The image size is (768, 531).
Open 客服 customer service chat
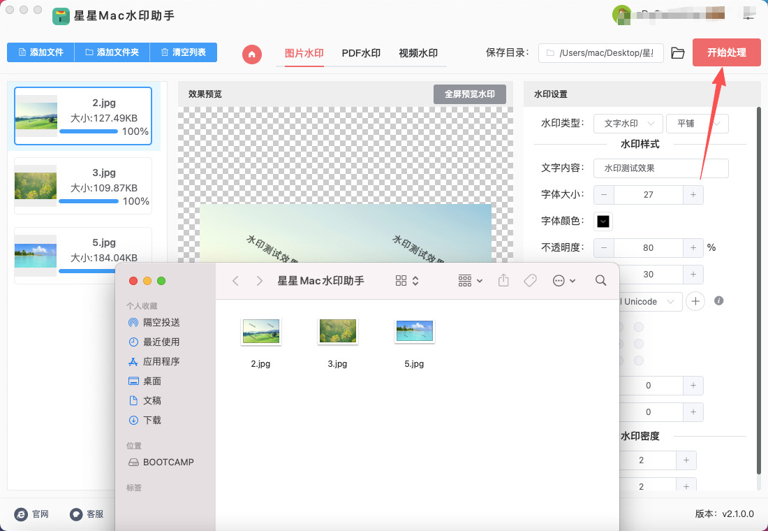click(x=87, y=514)
